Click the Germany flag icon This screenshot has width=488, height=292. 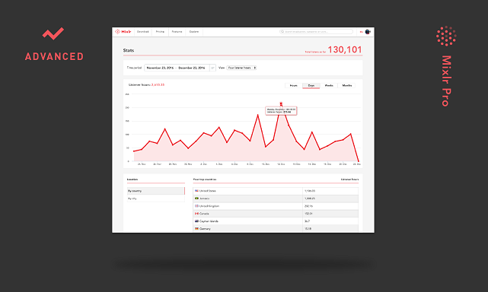[x=196, y=229]
